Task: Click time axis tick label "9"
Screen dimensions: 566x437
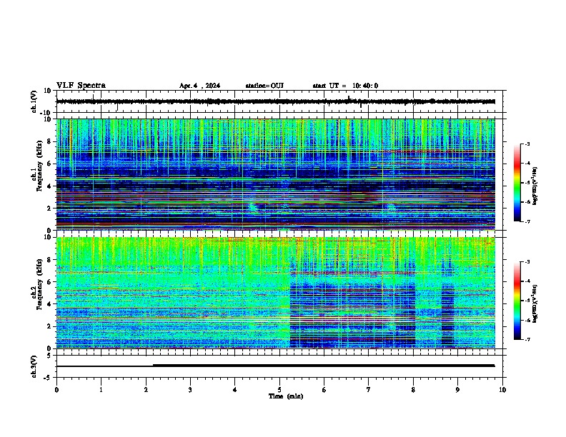Action: pyautogui.click(x=457, y=390)
